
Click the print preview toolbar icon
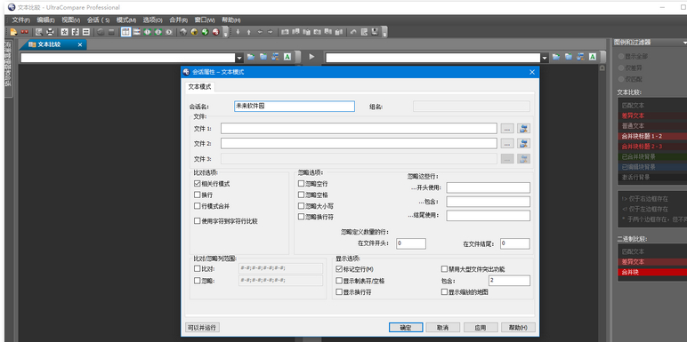click(39, 31)
